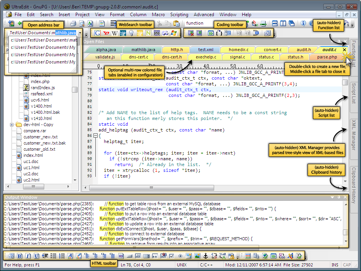
Task: Click the file tree horizontal scrollbar thumb
Action: click(33, 186)
